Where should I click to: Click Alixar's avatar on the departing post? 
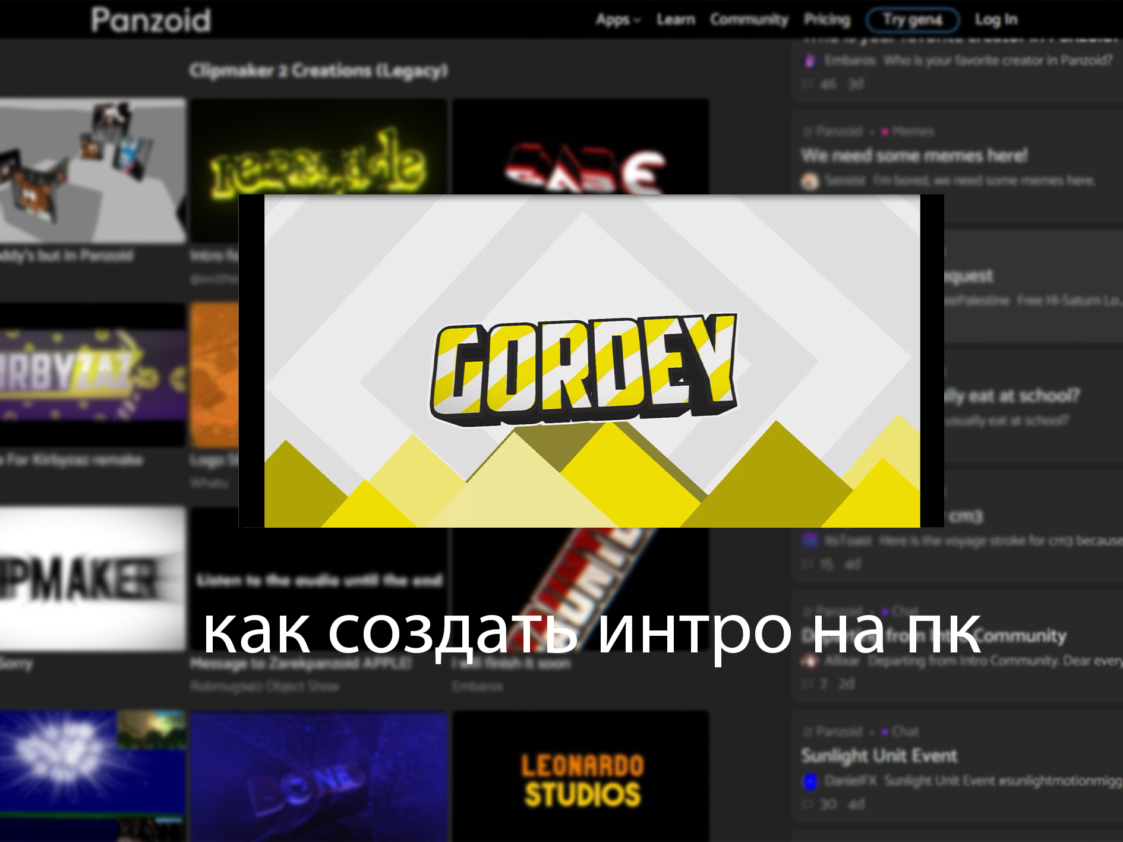[810, 661]
